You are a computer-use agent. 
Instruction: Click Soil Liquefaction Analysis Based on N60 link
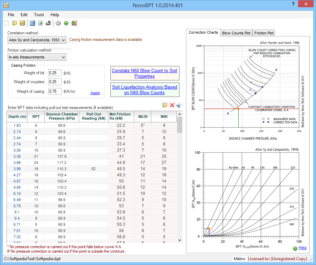[x=144, y=90]
